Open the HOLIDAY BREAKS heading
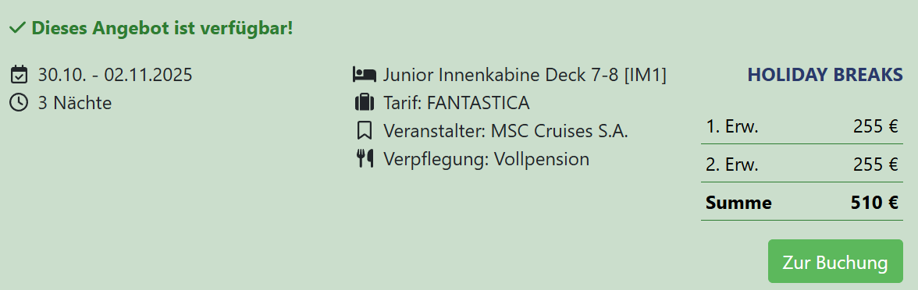Image resolution: width=918 pixels, height=290 pixels. [x=825, y=75]
